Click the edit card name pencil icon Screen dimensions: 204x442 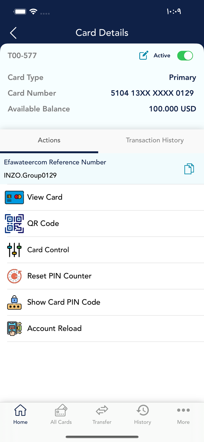[144, 55]
